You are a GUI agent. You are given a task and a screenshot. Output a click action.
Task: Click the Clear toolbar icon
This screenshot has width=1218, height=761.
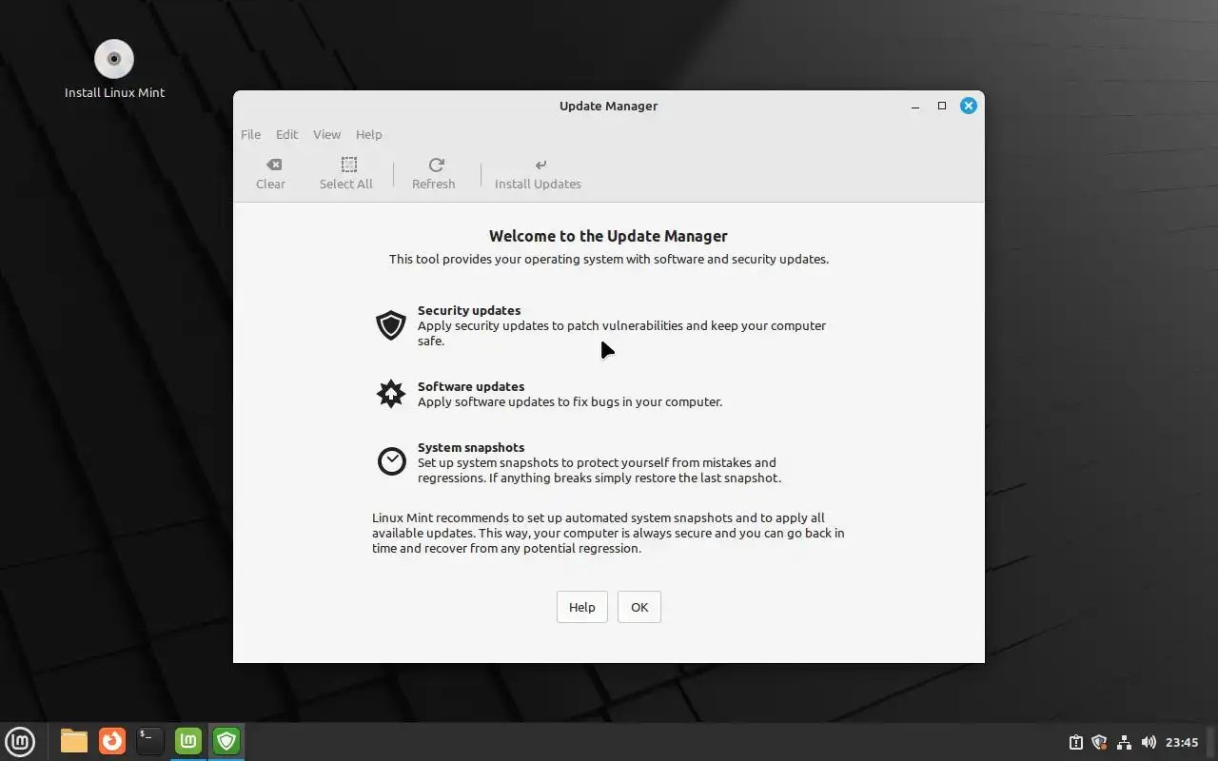pyautogui.click(x=273, y=165)
